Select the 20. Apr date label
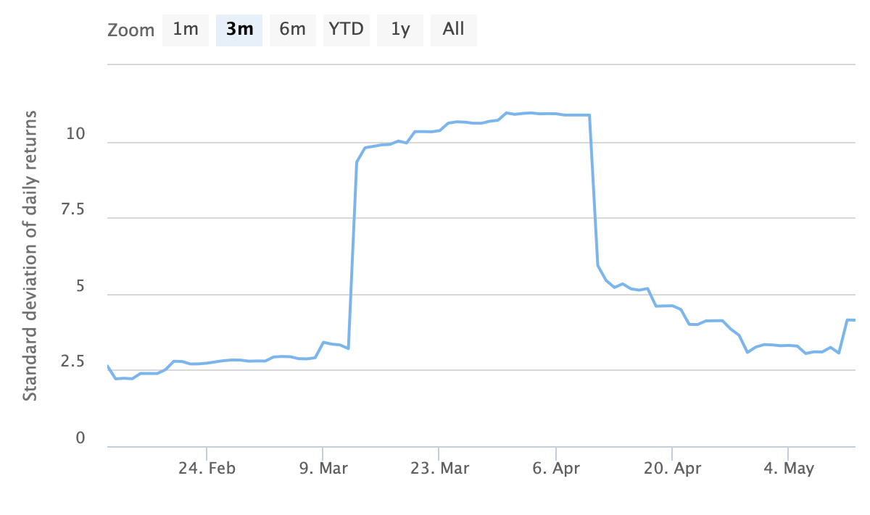The height and width of the screenshot is (515, 870). pyautogui.click(x=672, y=469)
